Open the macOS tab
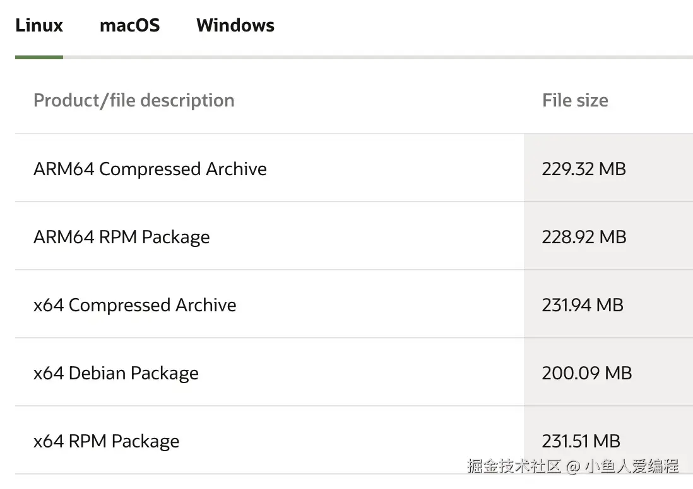 coord(129,26)
